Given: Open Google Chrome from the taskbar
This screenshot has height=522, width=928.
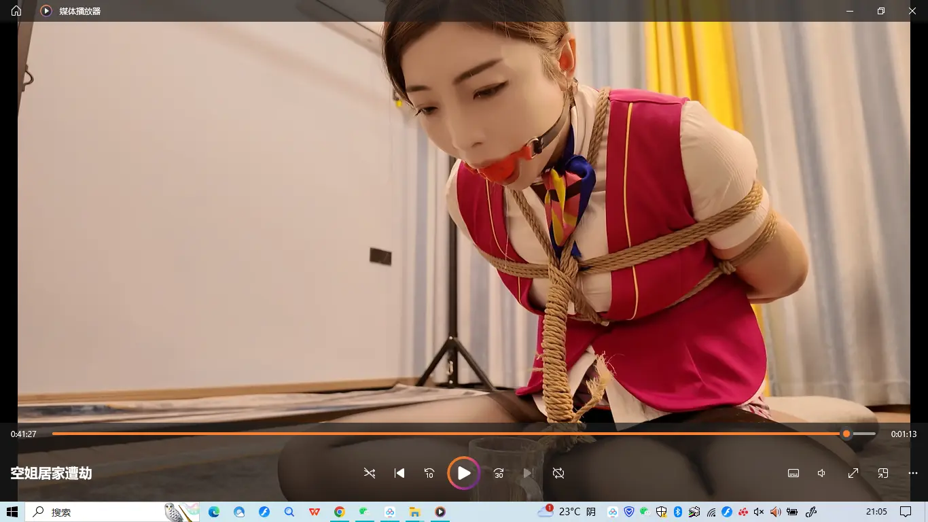Looking at the screenshot, I should pos(340,512).
